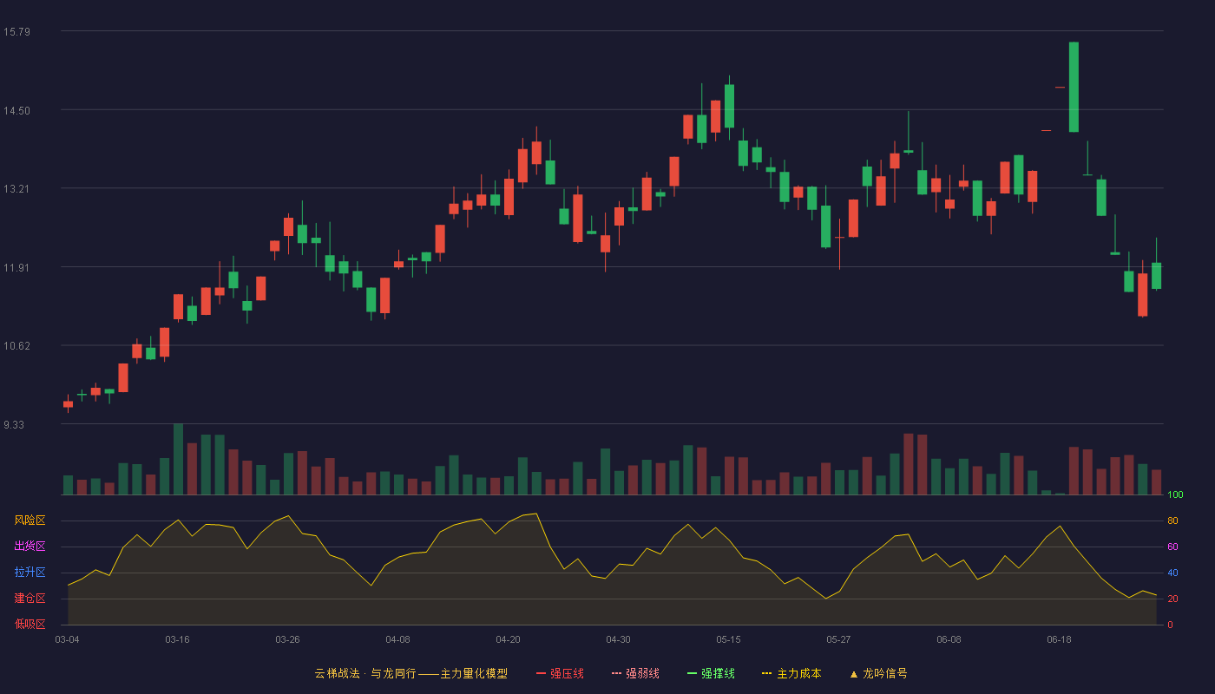1215x694 pixels.
Task: Click the tallest green candlestick reaching near 15.79
Action: point(1074,87)
